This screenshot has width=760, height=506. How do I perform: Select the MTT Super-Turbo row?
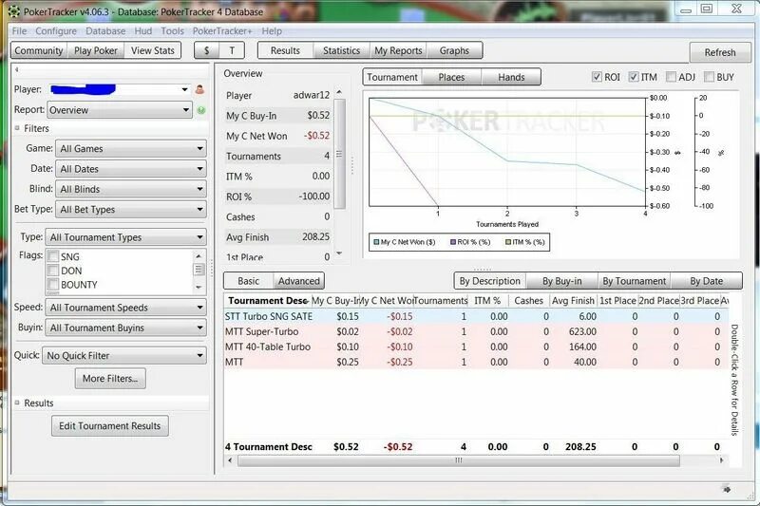click(x=476, y=331)
